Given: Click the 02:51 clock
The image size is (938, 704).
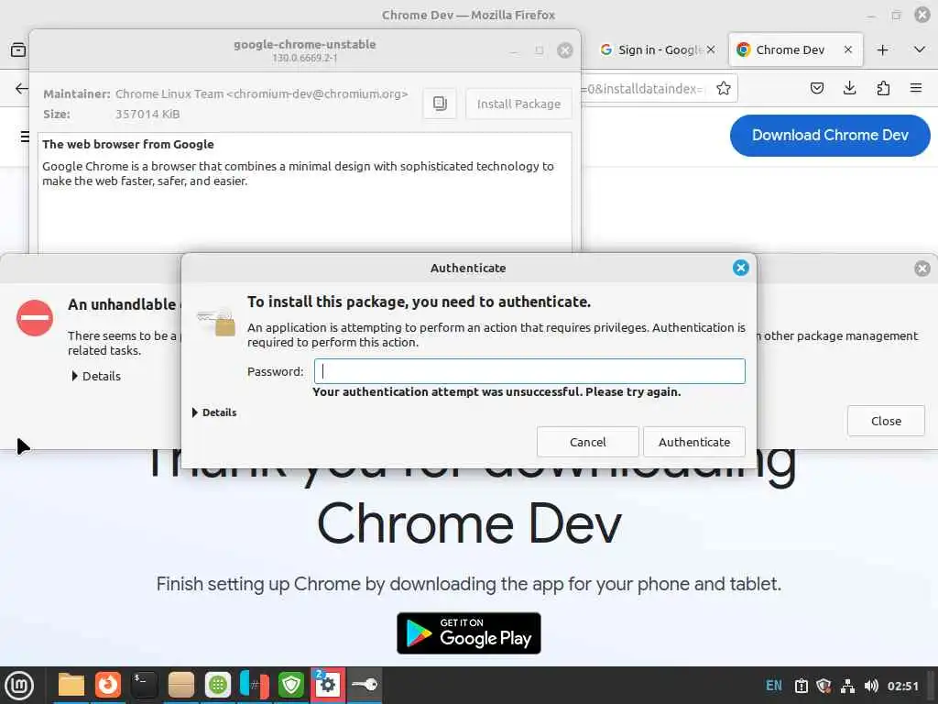Looking at the screenshot, I should 902,686.
